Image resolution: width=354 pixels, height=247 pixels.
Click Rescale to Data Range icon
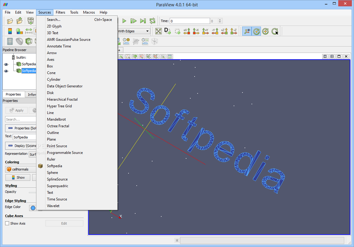(29, 31)
